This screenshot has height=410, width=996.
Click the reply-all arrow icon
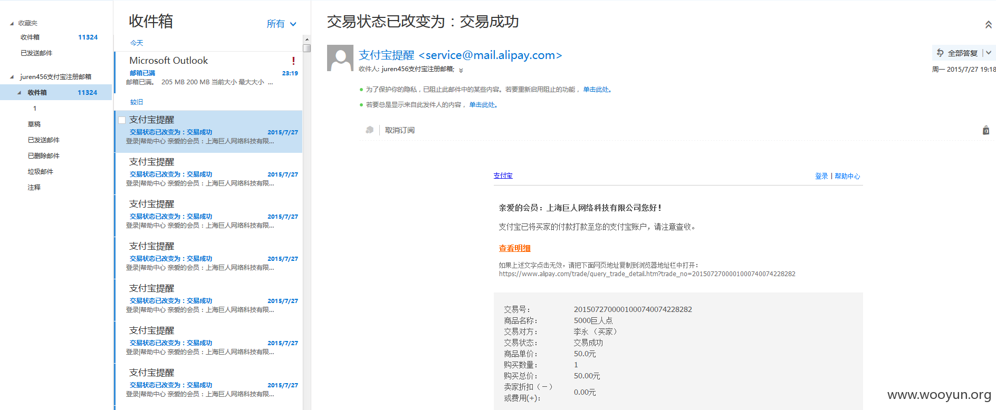940,53
